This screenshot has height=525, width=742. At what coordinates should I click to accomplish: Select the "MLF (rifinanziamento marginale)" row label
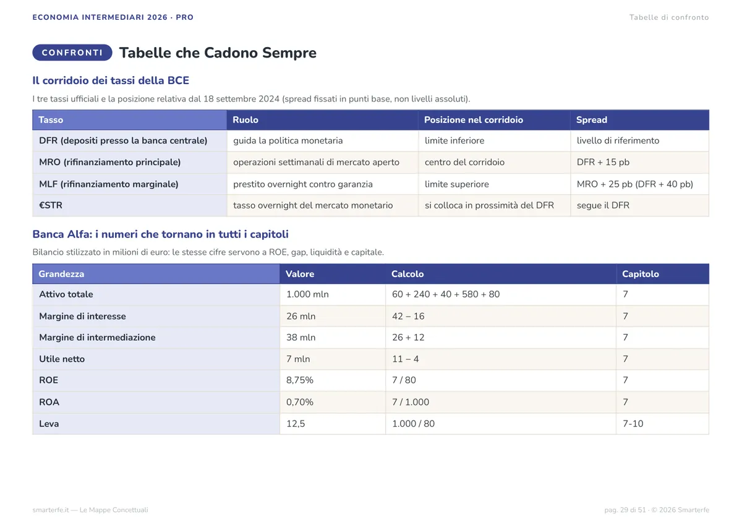pyautogui.click(x=130, y=184)
